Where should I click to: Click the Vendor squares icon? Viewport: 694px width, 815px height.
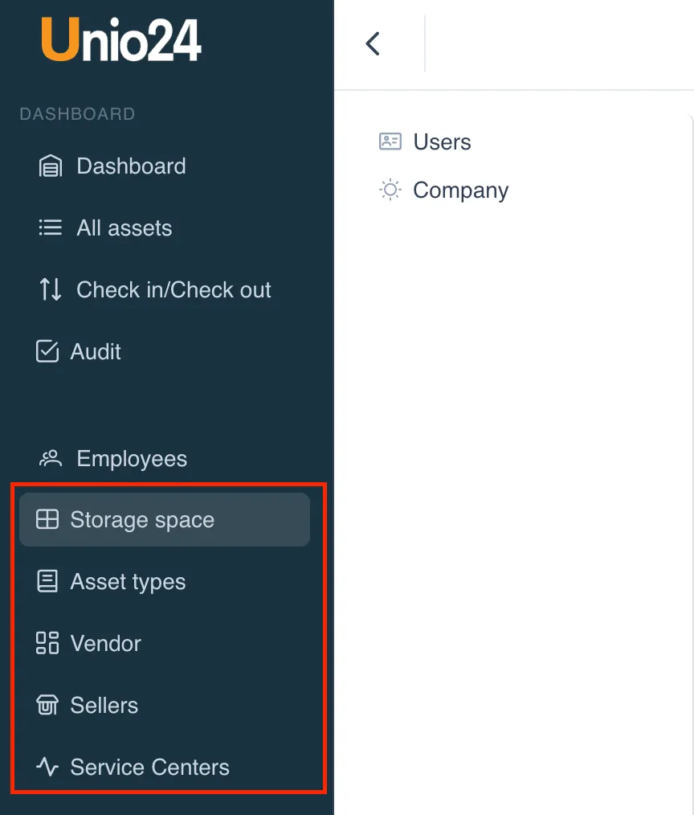coord(47,643)
